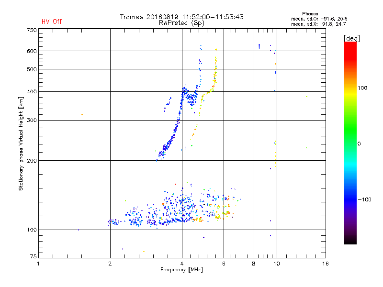The height and width of the screenshot is (287, 383).
Task: Pick the black bottom of the colorbar
Action: tap(350, 242)
